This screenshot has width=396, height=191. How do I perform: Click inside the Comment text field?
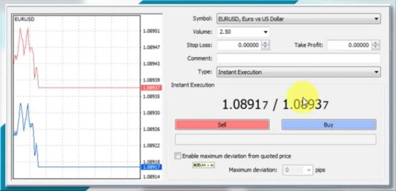click(x=298, y=58)
